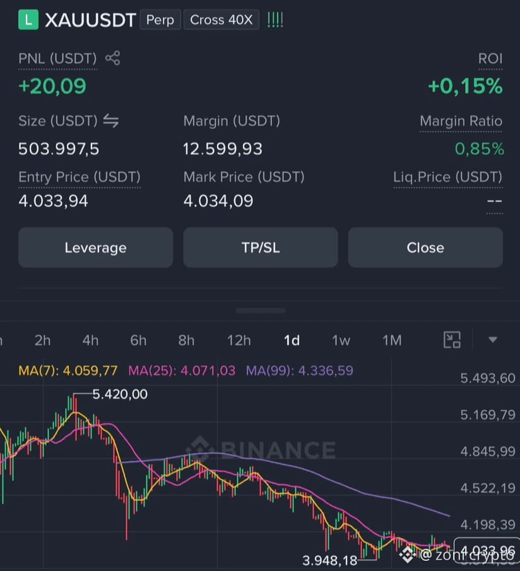The image size is (520, 571).
Task: Tap the 503.997,5 size value
Action: coord(59,149)
